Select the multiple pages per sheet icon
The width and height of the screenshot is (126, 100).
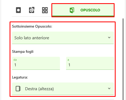coord(45,10)
